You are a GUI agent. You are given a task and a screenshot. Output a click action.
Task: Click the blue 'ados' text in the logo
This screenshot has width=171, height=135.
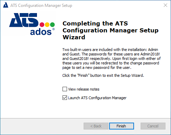click(x=41, y=32)
